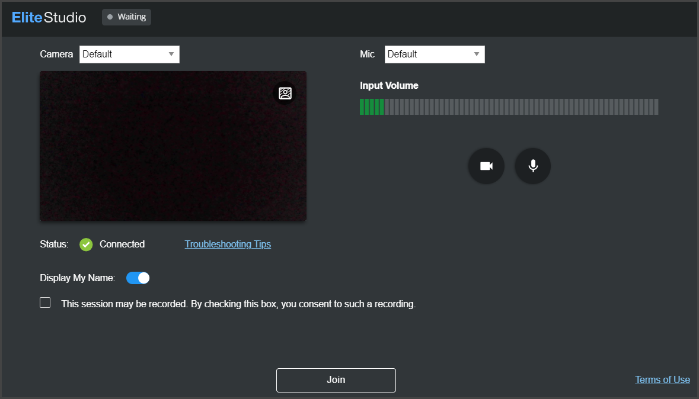Select the virtual background icon on video preview
Screen dimensions: 699x399
(285, 93)
